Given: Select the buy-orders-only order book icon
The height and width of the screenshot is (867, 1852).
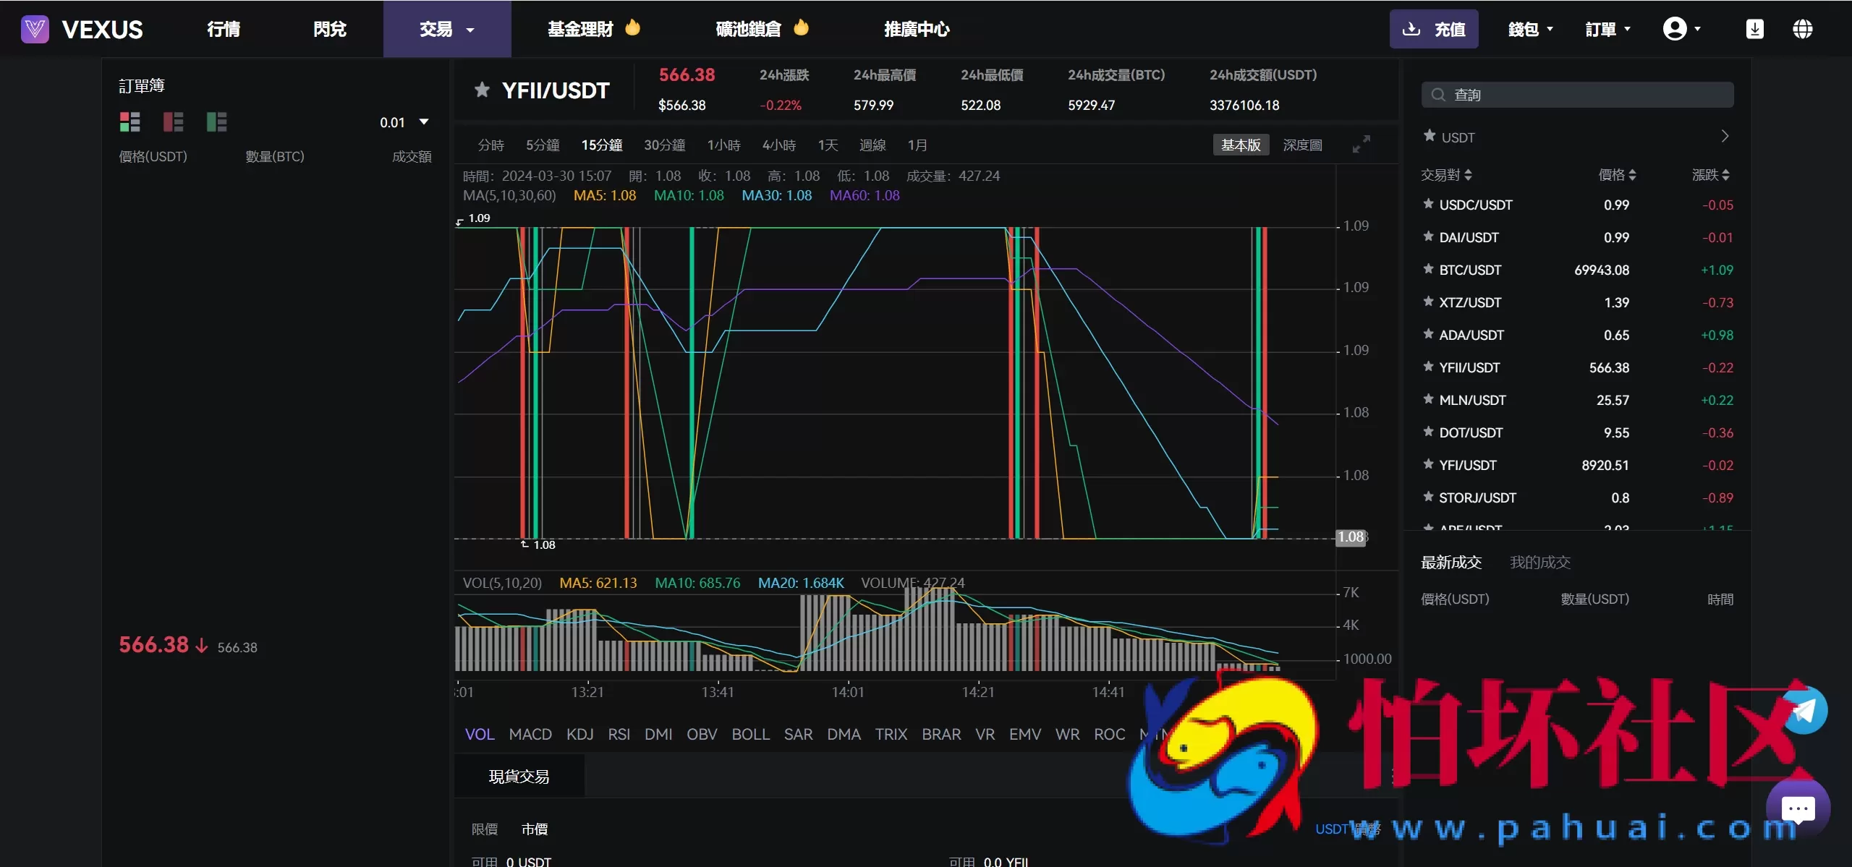Looking at the screenshot, I should click(216, 121).
